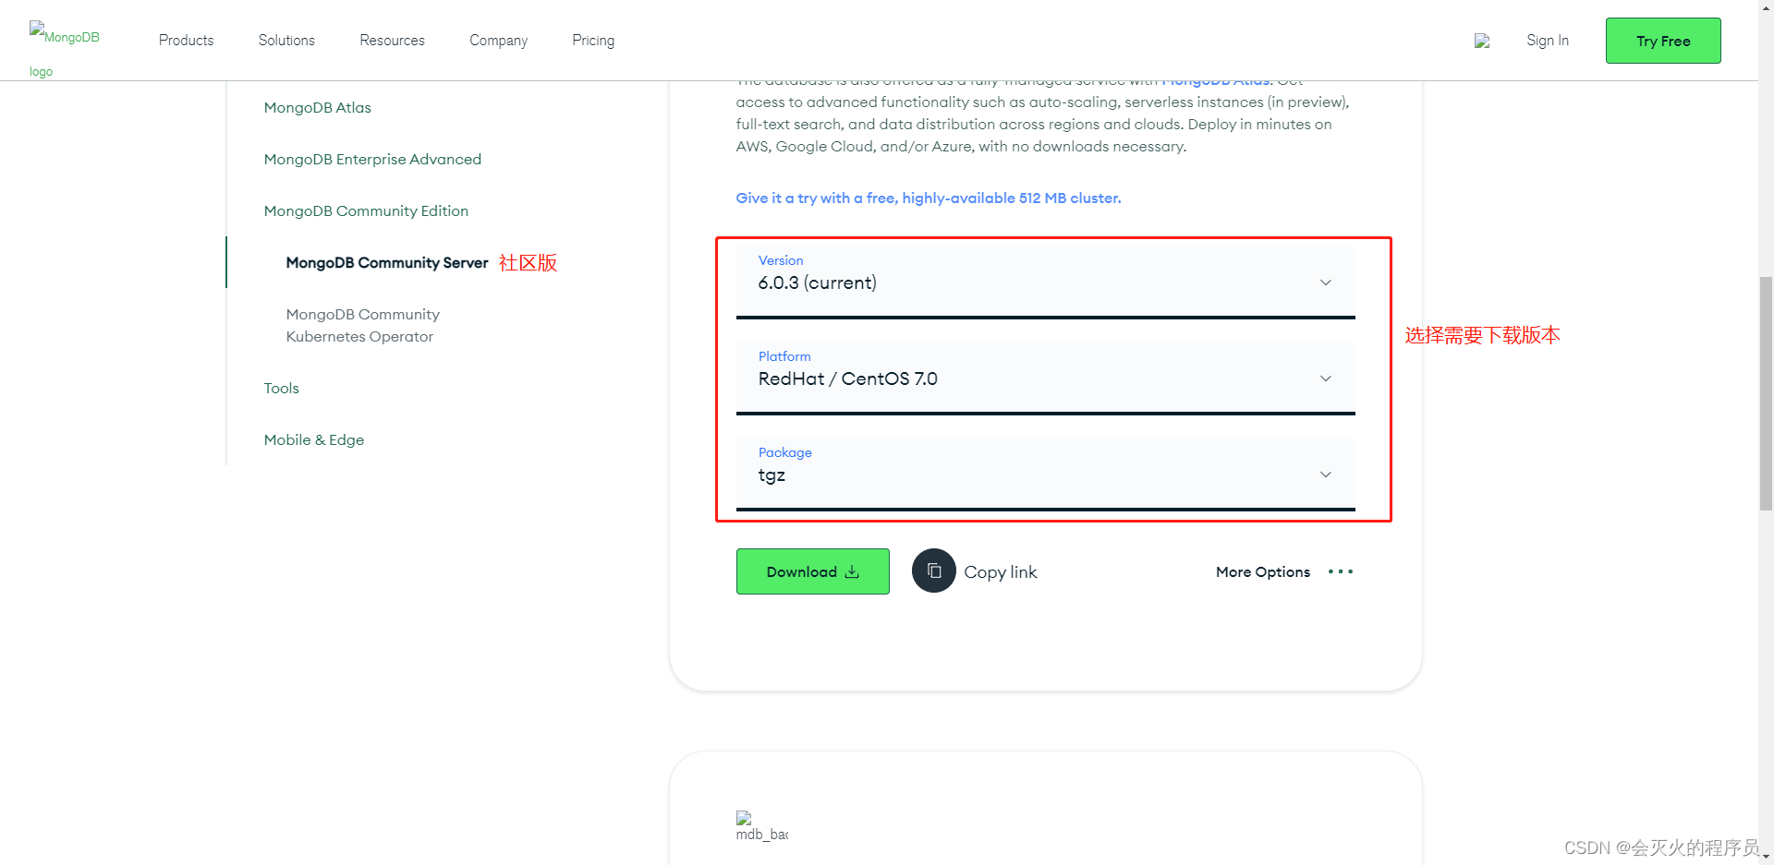Viewport: 1774px width, 865px height.
Task: Open the free 512 MB cluster link
Action: 929,198
